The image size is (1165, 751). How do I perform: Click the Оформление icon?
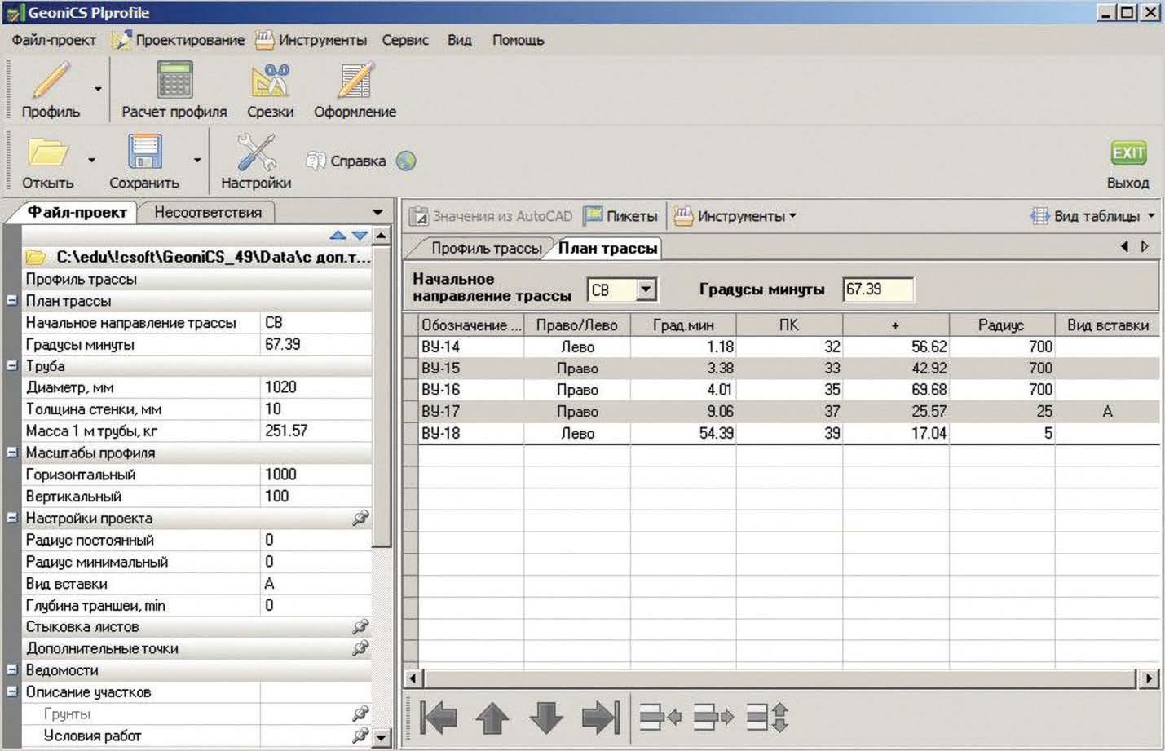click(355, 82)
